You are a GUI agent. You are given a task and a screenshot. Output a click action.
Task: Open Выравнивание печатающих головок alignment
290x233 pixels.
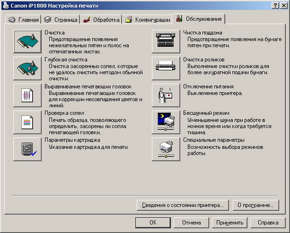(x=27, y=95)
